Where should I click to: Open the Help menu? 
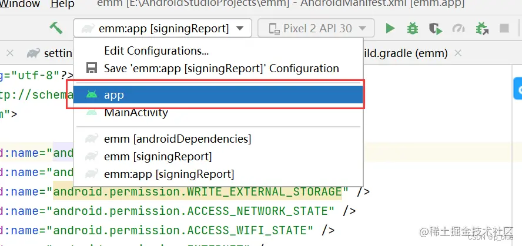pyautogui.click(x=62, y=4)
